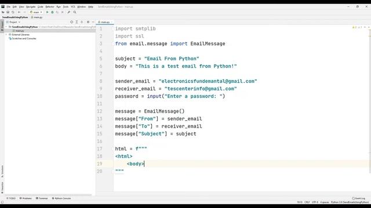Click the Search Everywhere magnifier icon
This screenshot has width=371, height=208.
point(75,12)
